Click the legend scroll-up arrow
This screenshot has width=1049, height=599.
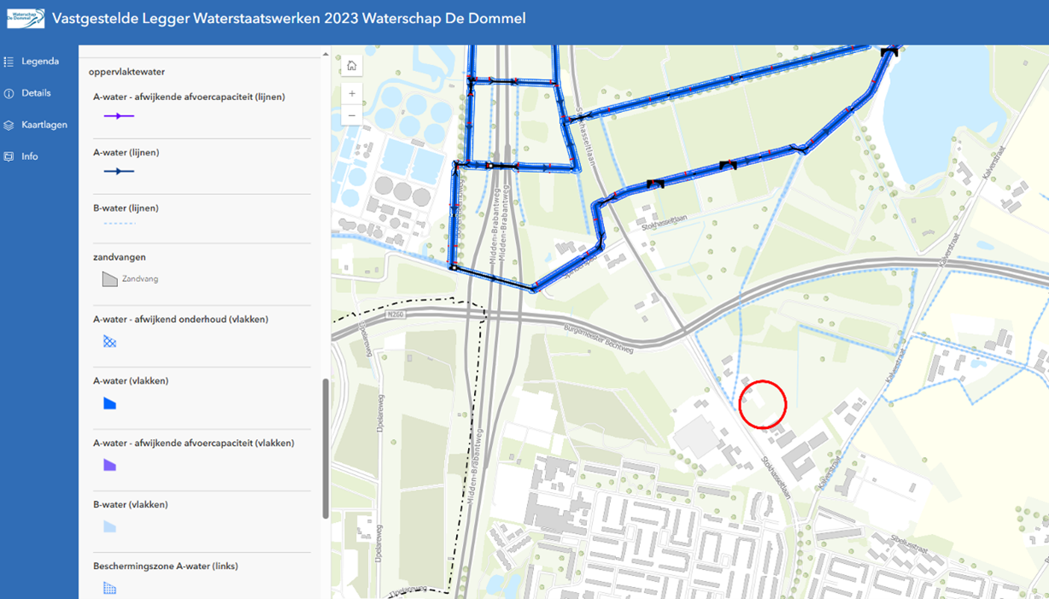(x=325, y=55)
